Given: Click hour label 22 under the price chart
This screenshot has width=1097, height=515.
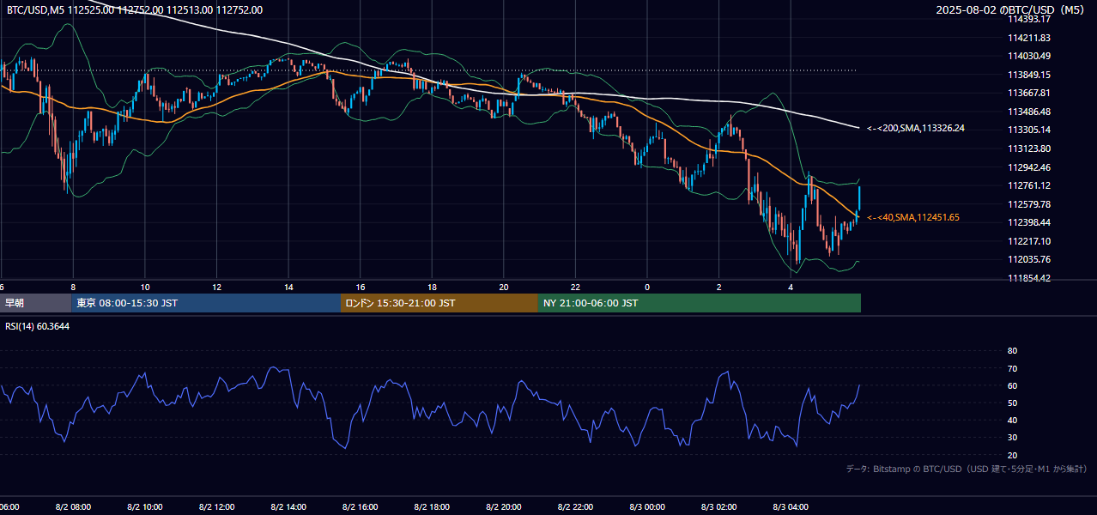Looking at the screenshot, I should 576,287.
